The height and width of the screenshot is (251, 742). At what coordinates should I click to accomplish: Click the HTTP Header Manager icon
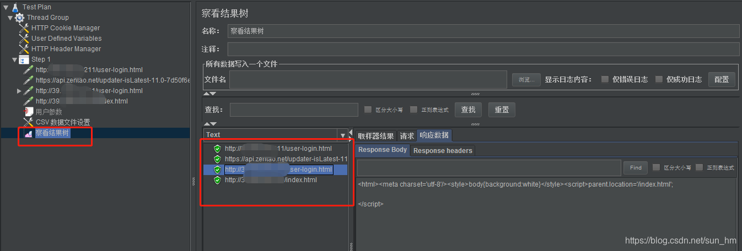tap(24, 49)
